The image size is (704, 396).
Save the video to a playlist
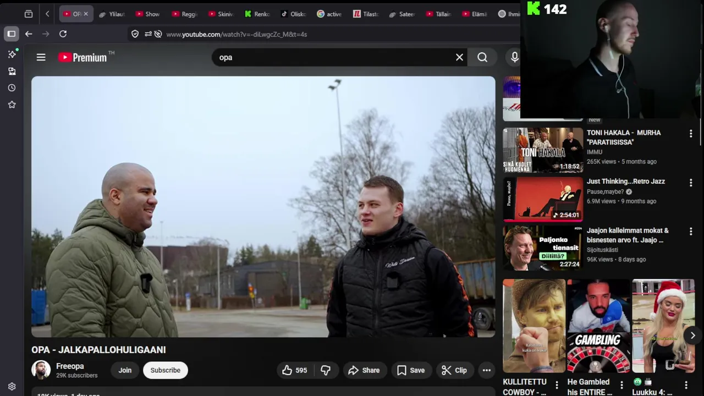[411, 370]
